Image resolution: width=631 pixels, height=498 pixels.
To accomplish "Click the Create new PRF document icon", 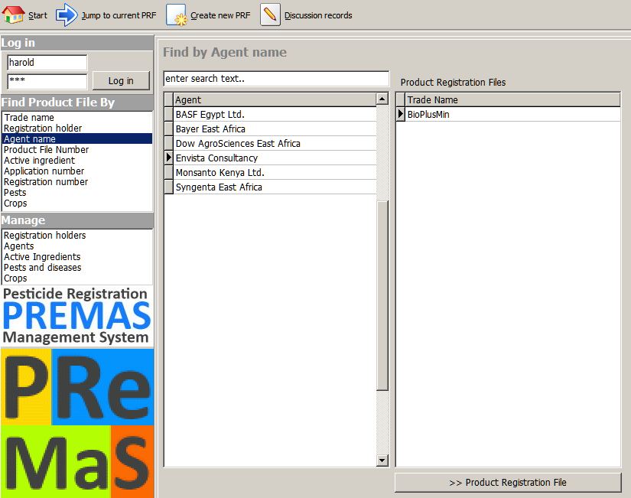I will (x=177, y=15).
